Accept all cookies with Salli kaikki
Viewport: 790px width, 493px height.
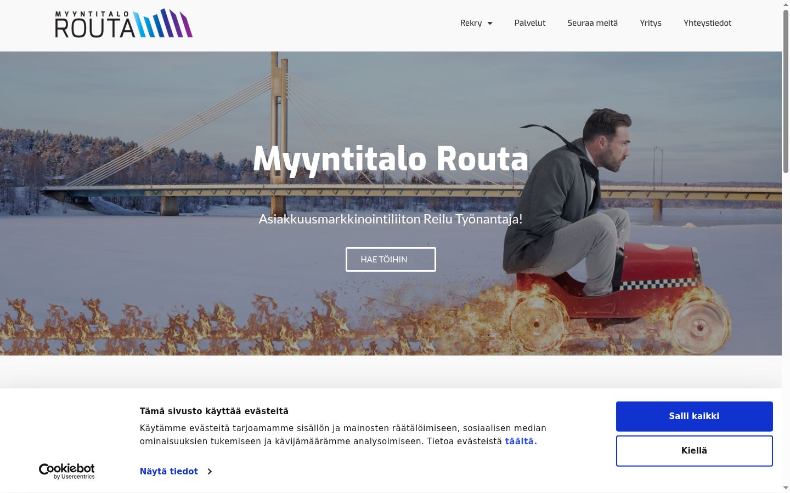tap(694, 416)
